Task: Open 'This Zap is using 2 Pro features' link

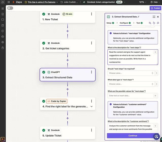Action: click(42, 2)
